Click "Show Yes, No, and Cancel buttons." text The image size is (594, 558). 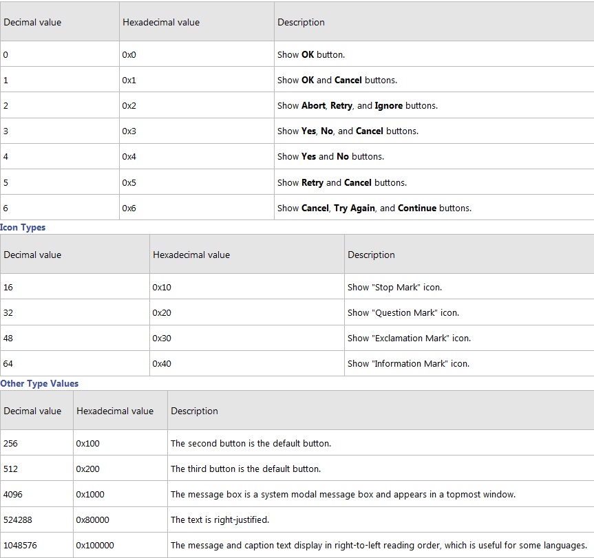348,131
